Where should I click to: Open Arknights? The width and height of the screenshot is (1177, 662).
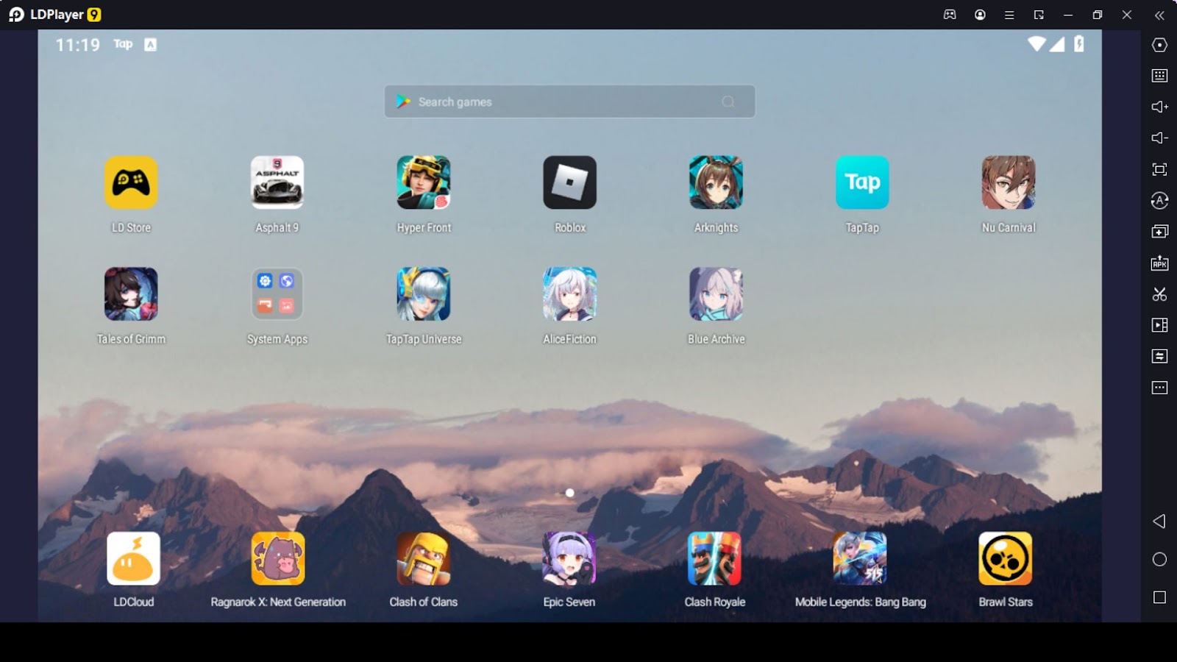pos(716,182)
